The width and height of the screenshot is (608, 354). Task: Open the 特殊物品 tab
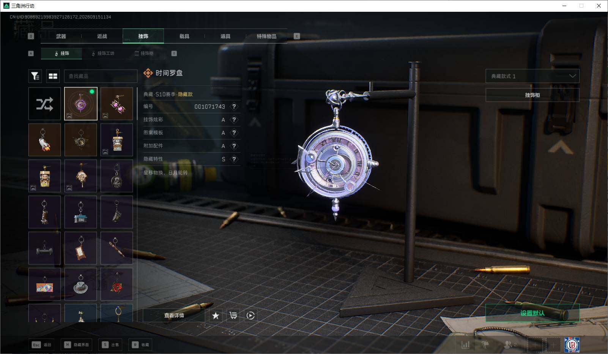pyautogui.click(x=266, y=36)
